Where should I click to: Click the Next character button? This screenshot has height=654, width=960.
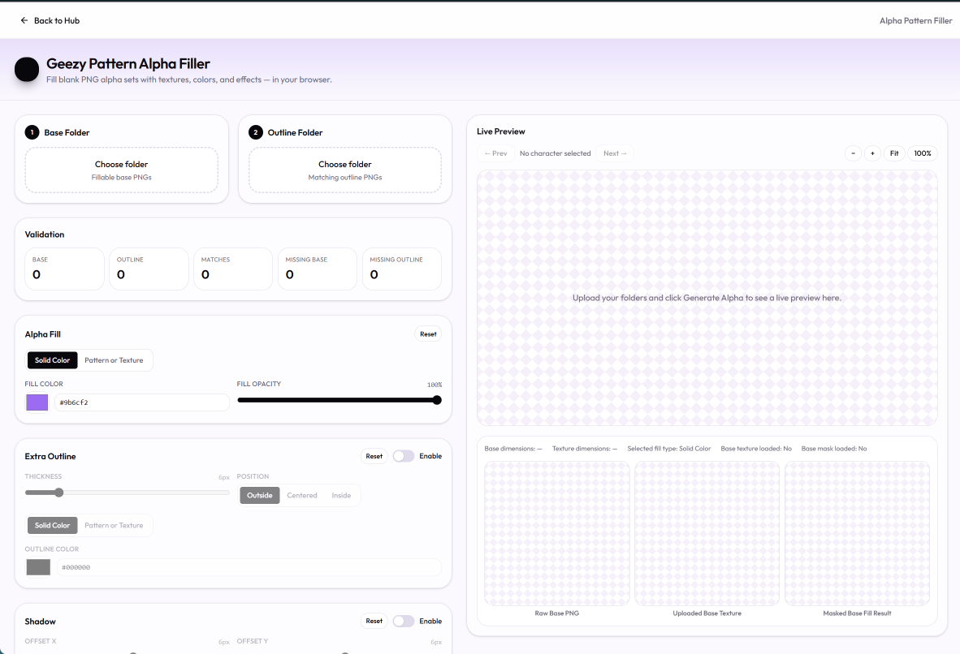[x=615, y=153]
